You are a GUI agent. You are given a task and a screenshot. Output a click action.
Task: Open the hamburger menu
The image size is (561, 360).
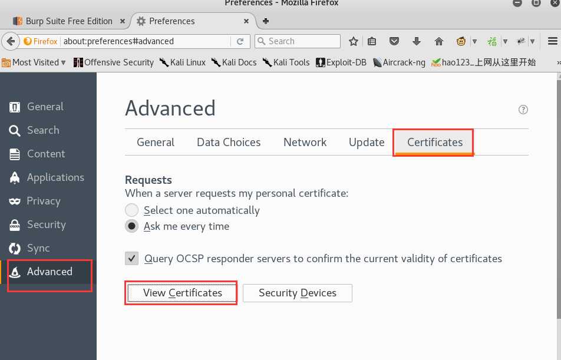tap(552, 41)
